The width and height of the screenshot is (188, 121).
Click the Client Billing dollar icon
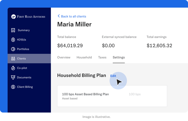pyautogui.click(x=13, y=87)
